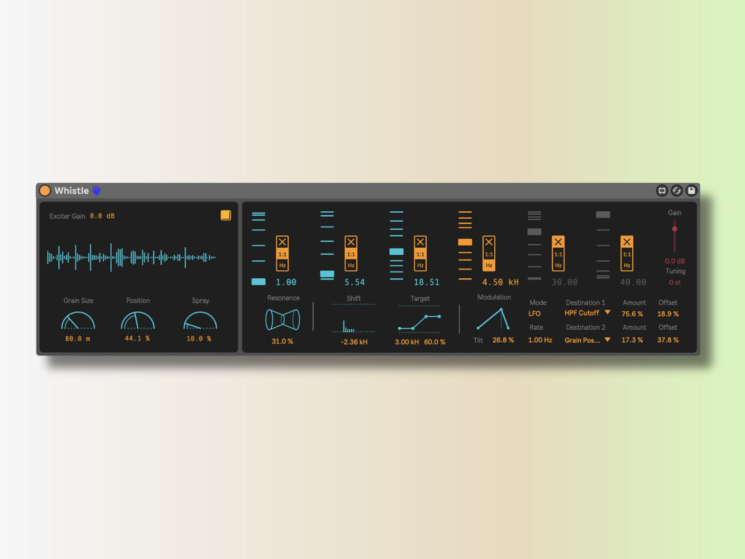745x559 pixels.
Task: Save the preset with the disk icon
Action: tap(691, 191)
